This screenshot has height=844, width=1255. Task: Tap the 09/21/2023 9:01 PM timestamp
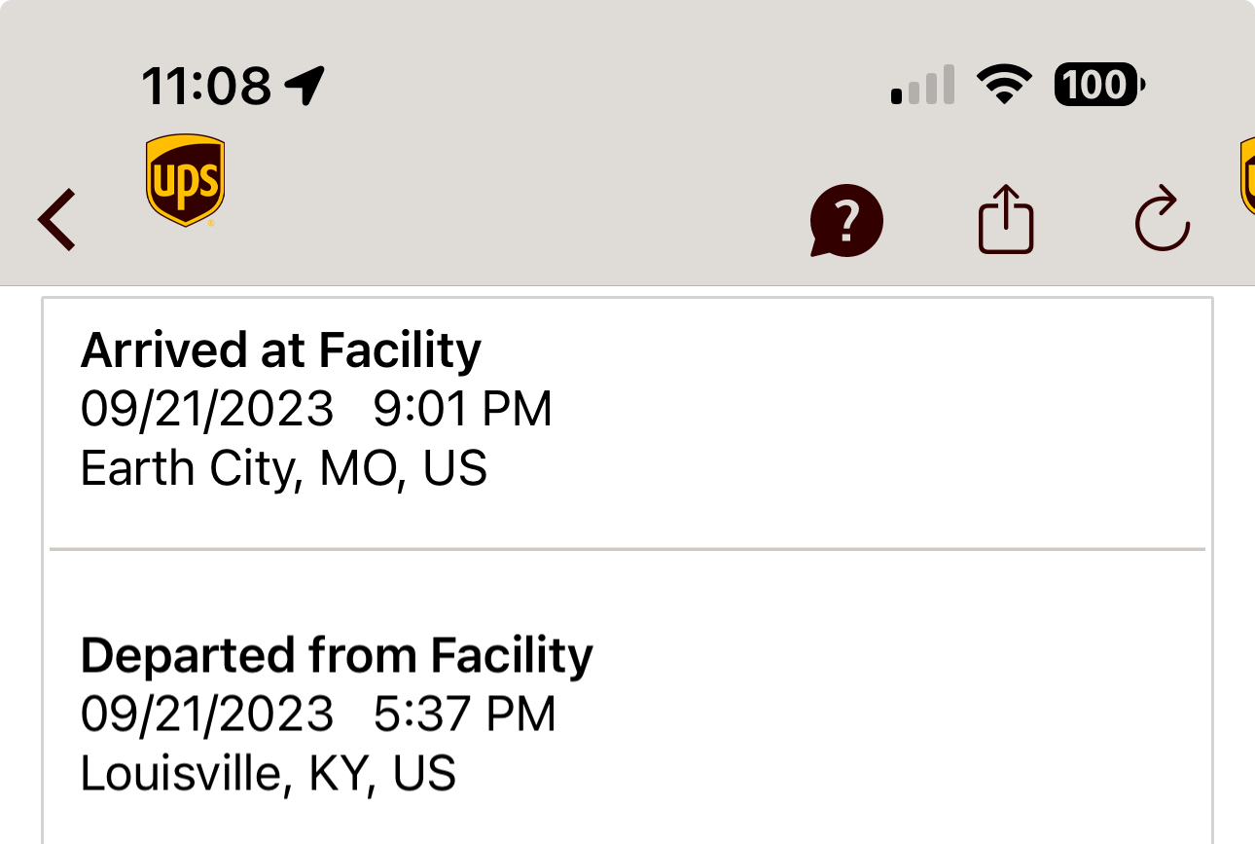point(316,409)
